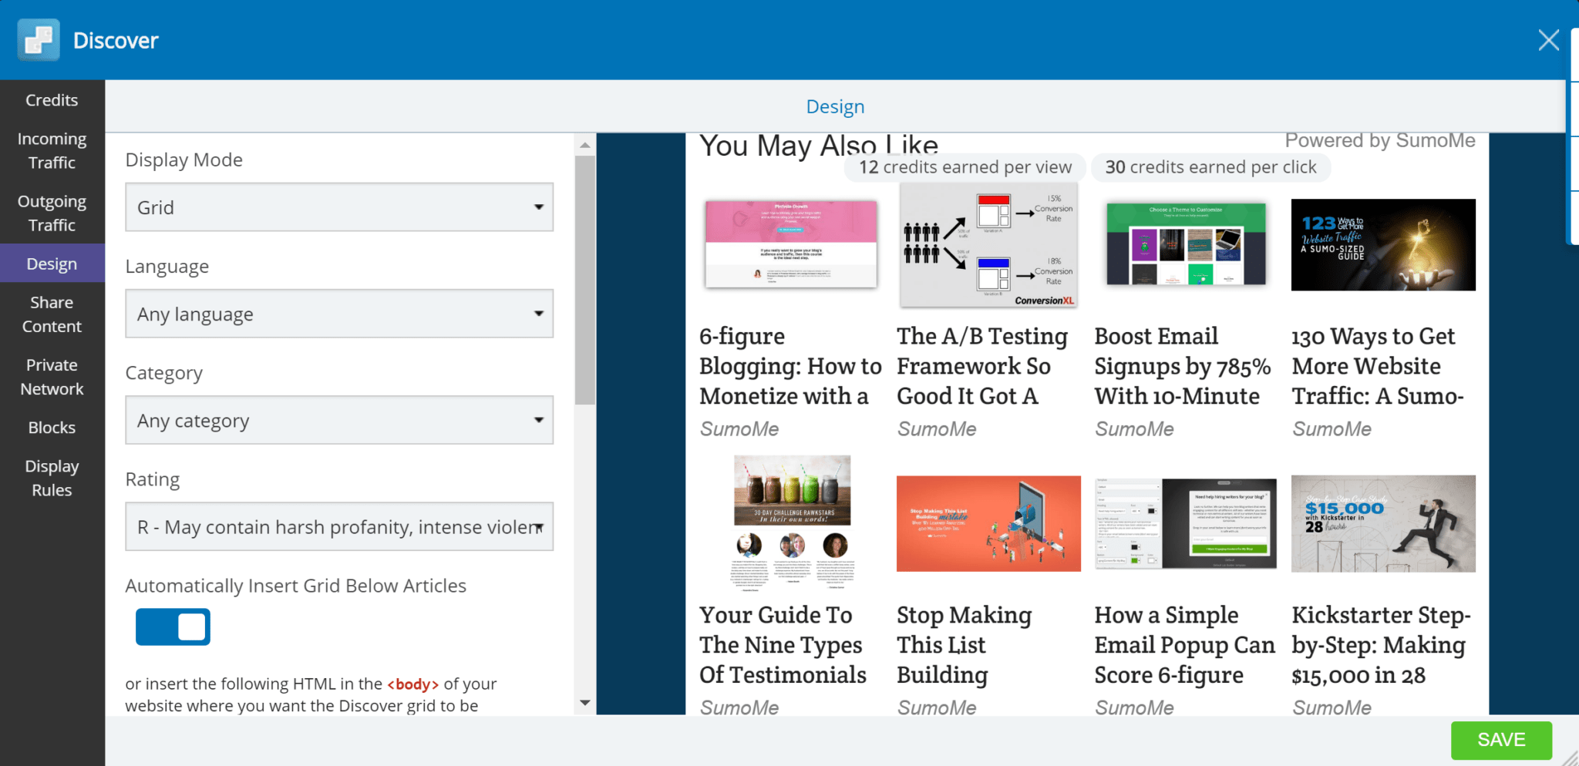Open the Display Mode Grid dropdown

click(x=339, y=207)
